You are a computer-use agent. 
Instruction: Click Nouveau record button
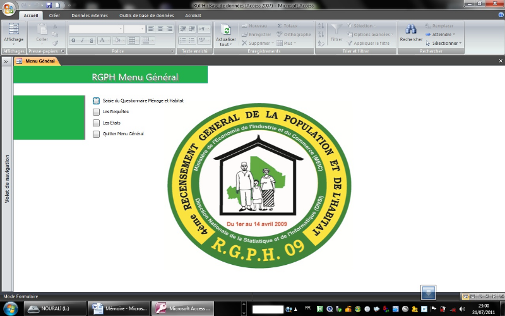click(x=254, y=26)
